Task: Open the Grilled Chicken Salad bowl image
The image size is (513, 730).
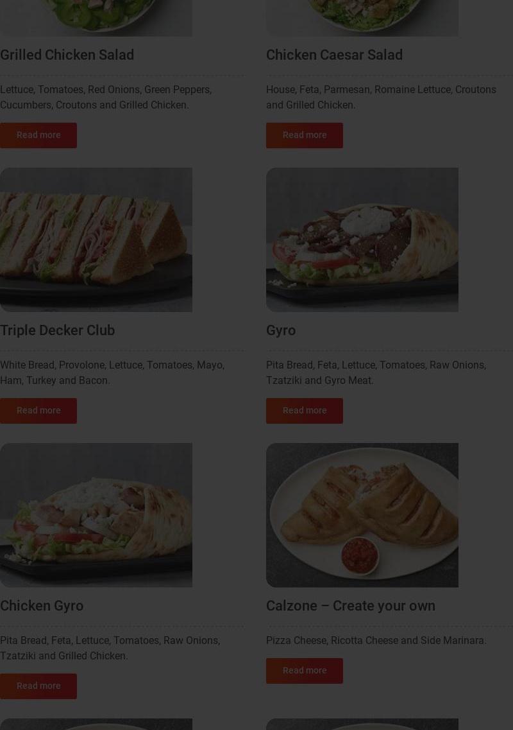Action: [96, 18]
